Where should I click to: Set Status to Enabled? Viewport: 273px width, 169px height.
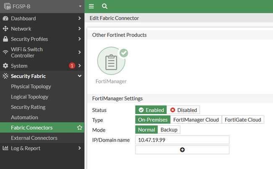151,110
